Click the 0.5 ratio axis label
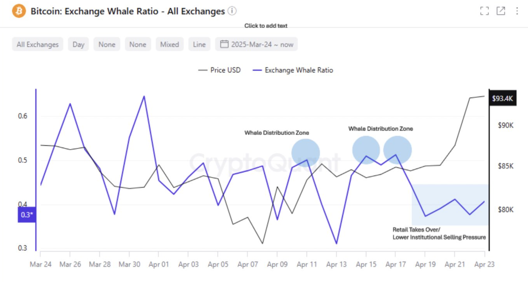This screenshot has width=528, height=282. [x=23, y=160]
